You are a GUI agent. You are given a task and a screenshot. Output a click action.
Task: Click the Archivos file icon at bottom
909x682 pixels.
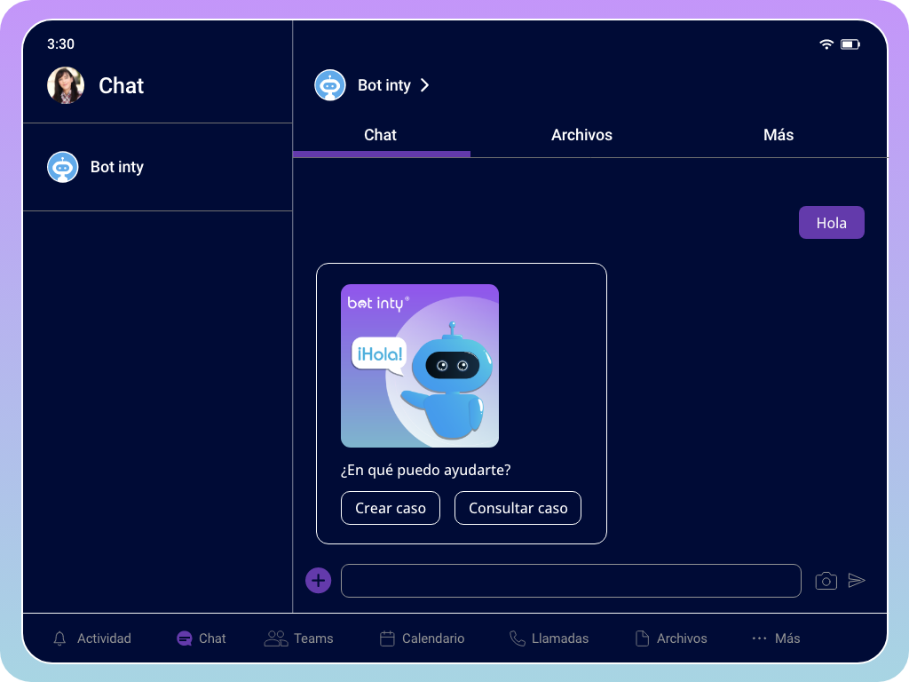tap(643, 638)
